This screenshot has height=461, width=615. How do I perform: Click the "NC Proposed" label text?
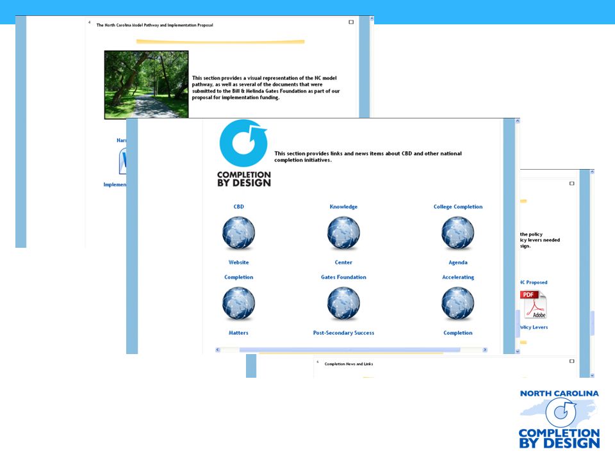click(534, 282)
